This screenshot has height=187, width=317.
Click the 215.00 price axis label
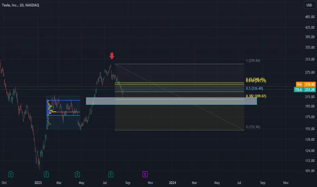click(x=310, y=97)
